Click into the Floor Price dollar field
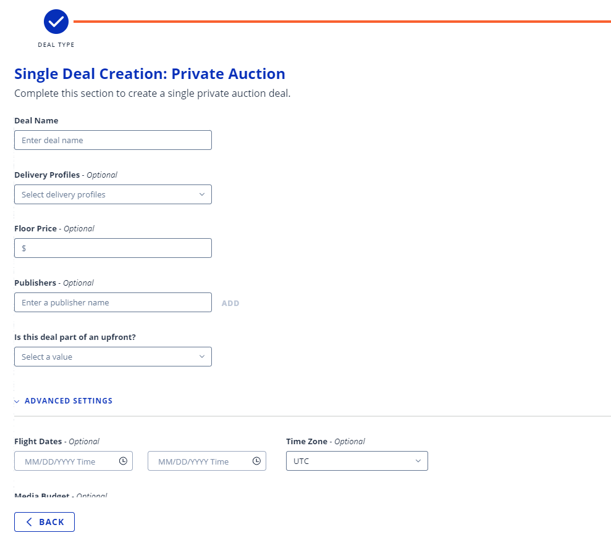 [x=113, y=248]
